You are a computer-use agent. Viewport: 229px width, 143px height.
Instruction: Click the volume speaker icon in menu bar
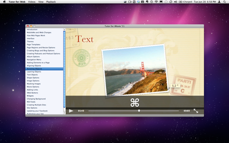175,2
